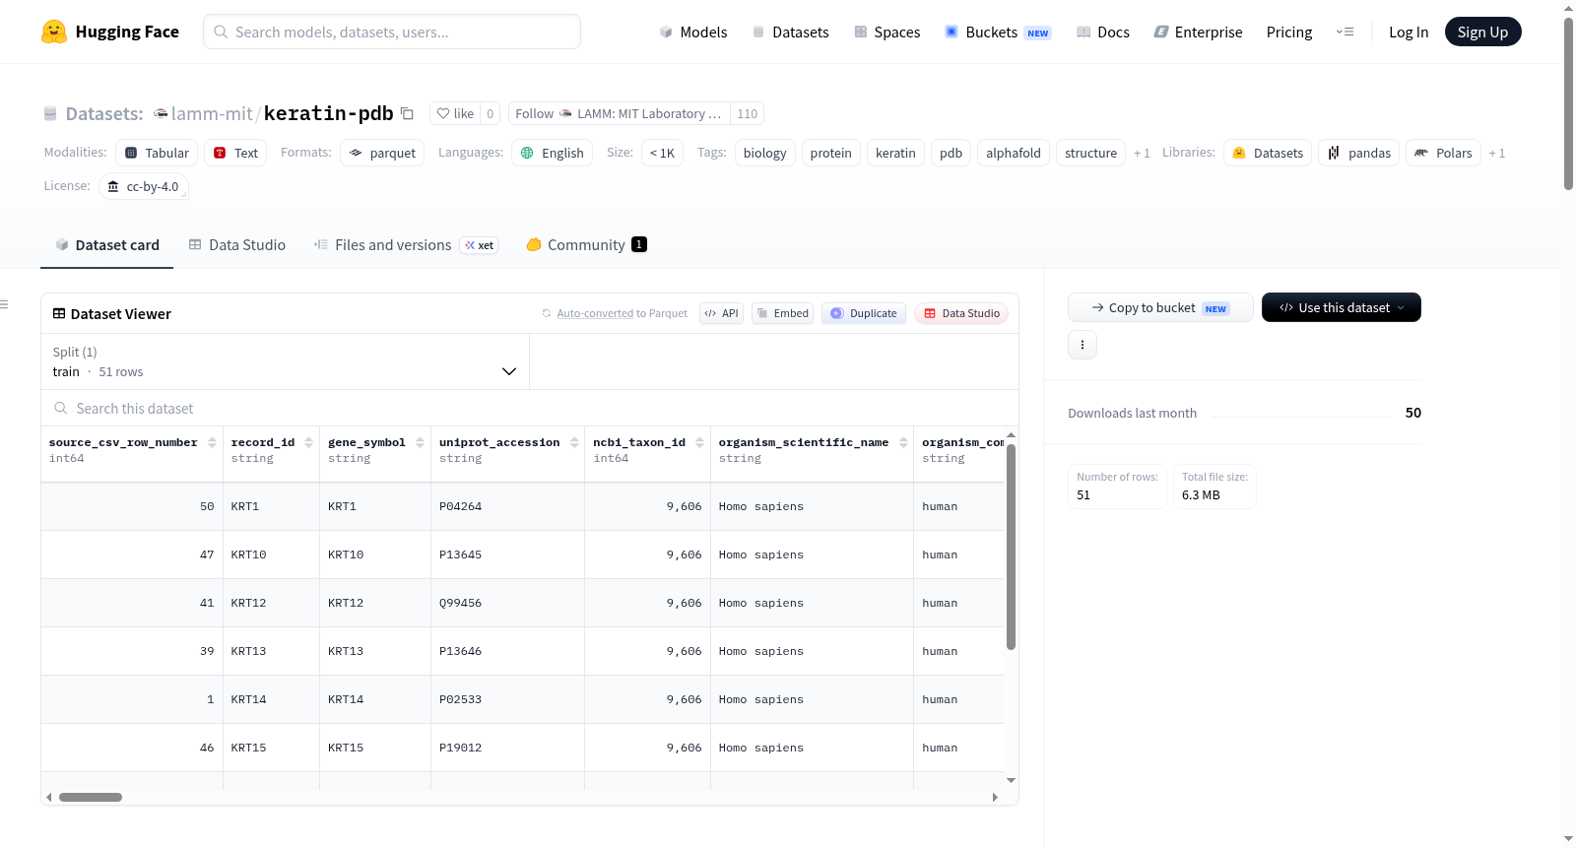Screen dimensions: 1576x848
Task: Follow LAMM: MIT Laboratory
Action: pos(620,114)
